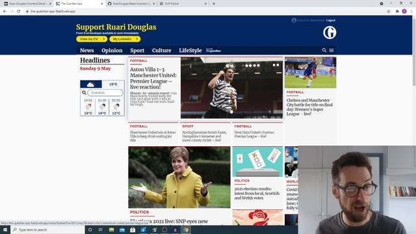The height and width of the screenshot is (234, 416).
Task: Click the small Guardian logo in nav bar
Action: (213, 51)
